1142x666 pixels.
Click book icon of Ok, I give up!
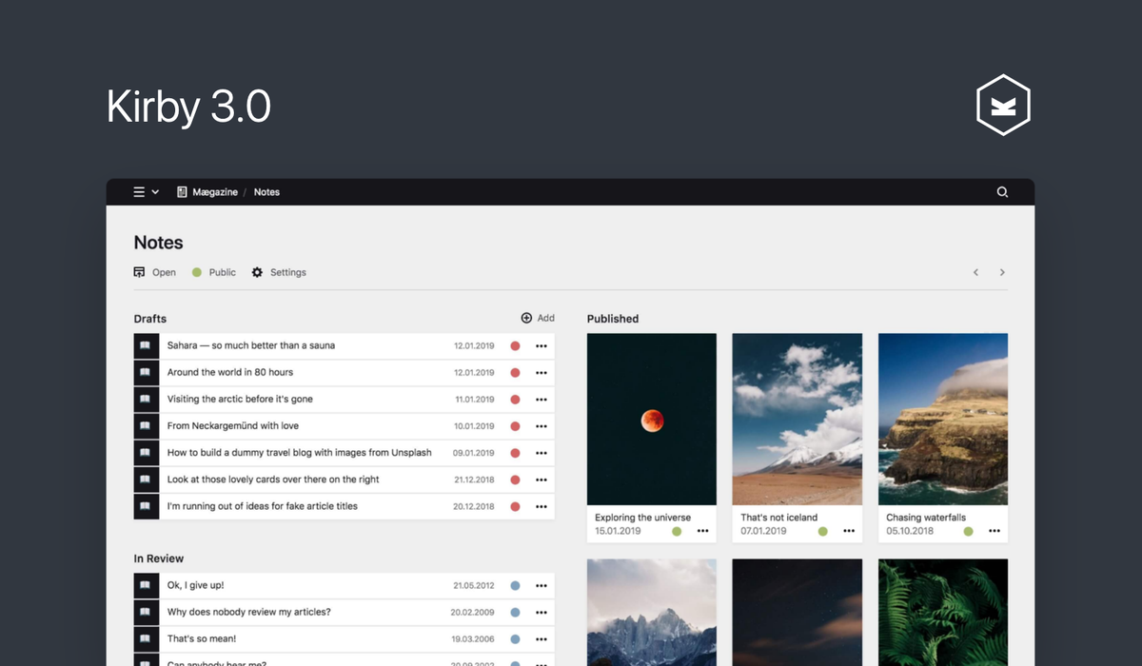click(146, 585)
